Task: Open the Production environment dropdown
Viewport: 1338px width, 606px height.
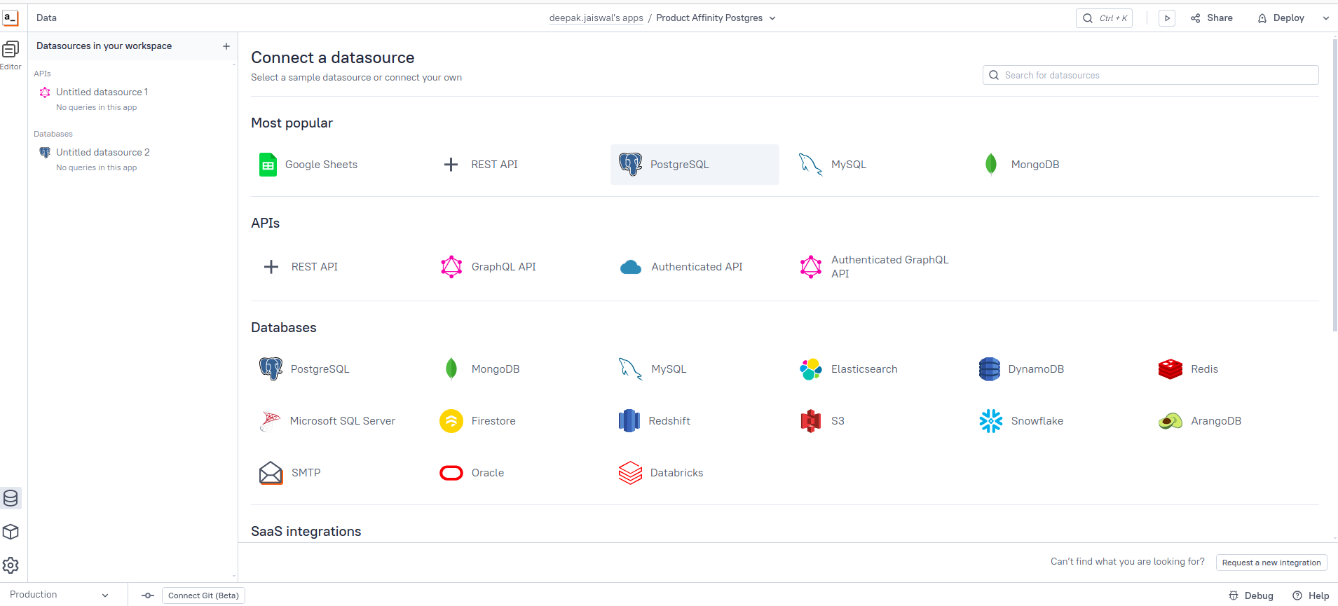Action: pos(60,595)
